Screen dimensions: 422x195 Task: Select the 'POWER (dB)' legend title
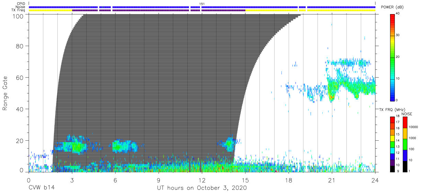392,7
